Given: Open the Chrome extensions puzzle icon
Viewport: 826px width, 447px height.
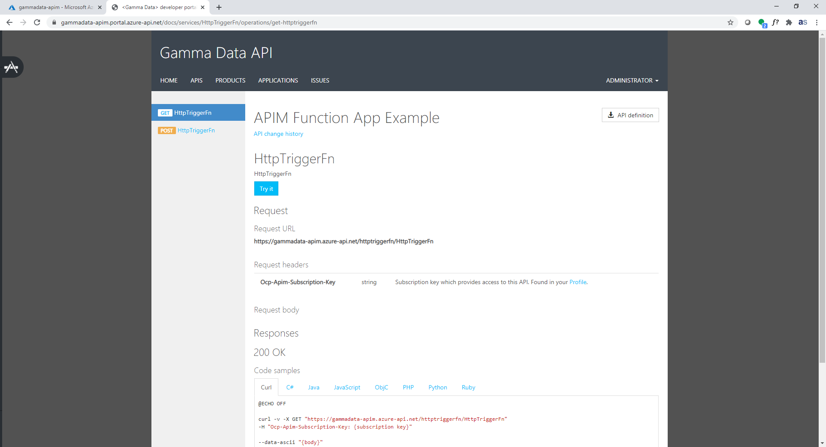Looking at the screenshot, I should pos(789,22).
